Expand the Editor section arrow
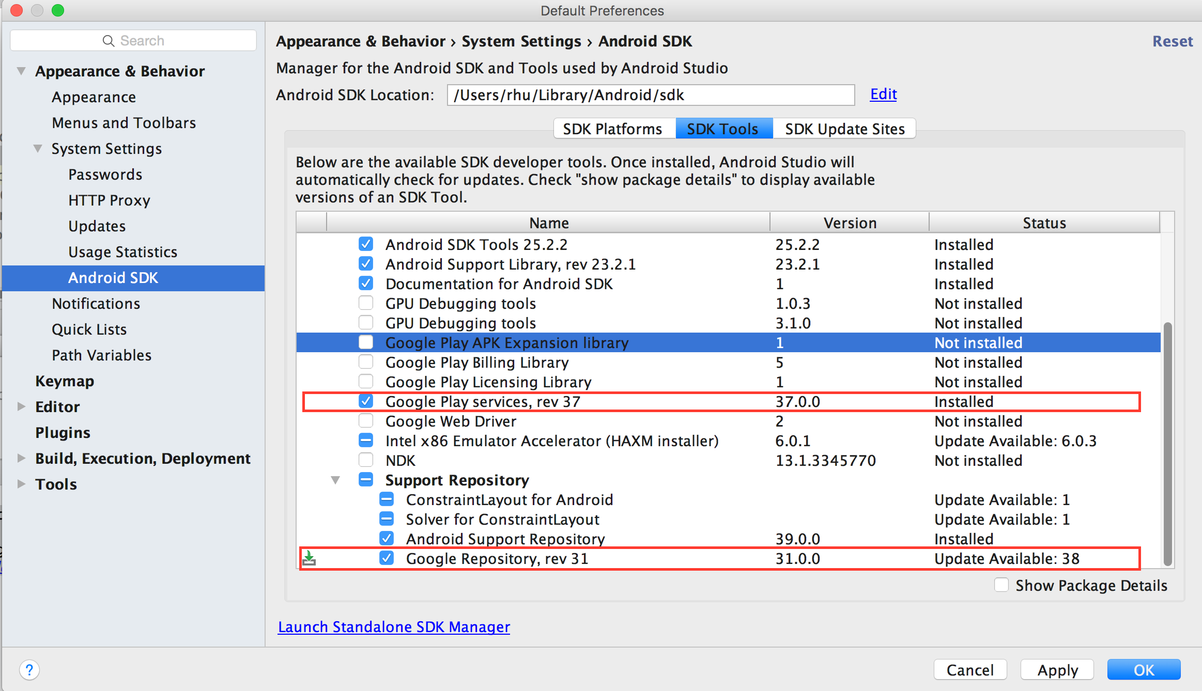 21,406
